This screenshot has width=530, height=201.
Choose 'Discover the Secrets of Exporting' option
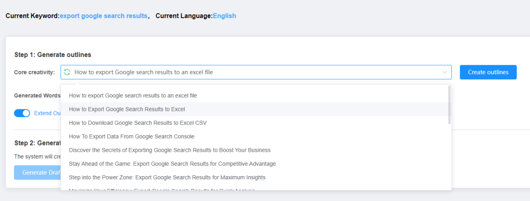pyautogui.click(x=256, y=150)
